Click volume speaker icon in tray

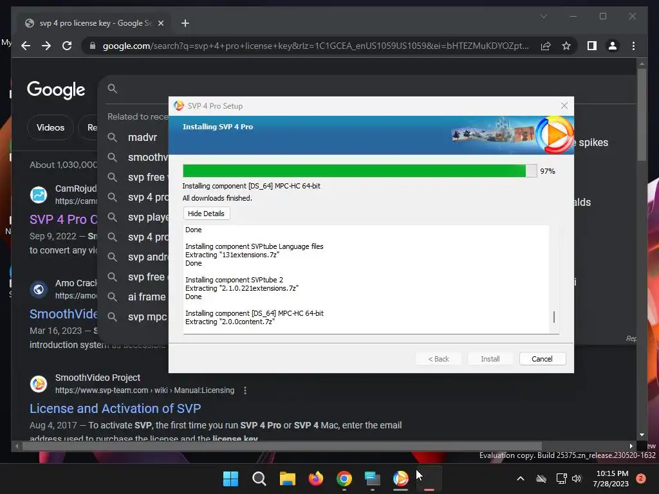577,479
